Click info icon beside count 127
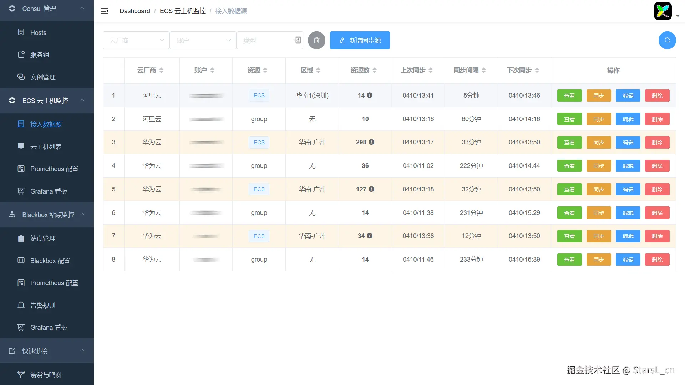This screenshot has width=685, height=385. click(371, 189)
